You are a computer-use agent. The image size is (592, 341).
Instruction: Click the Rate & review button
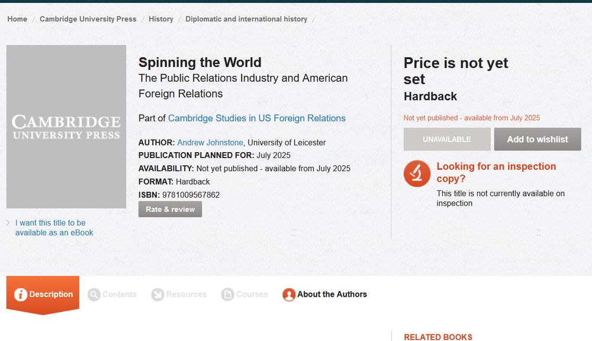click(x=170, y=209)
